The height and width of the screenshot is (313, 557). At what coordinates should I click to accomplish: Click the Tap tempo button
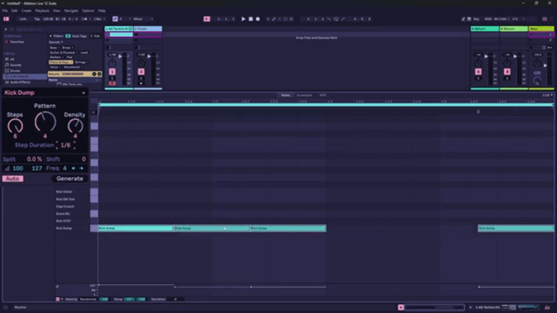pyautogui.click(x=38, y=18)
